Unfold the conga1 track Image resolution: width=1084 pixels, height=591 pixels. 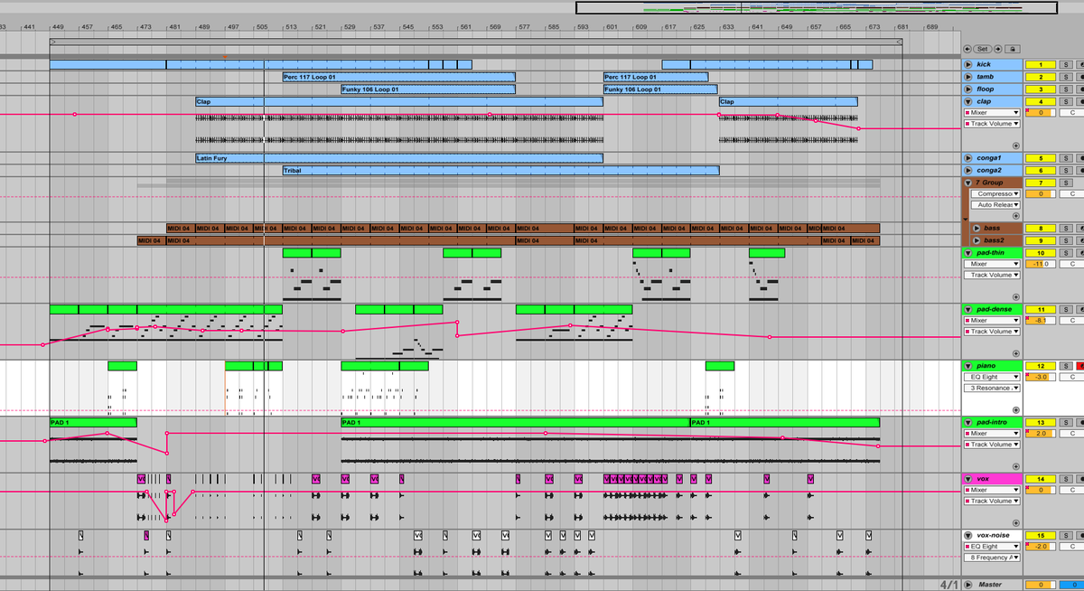click(968, 158)
